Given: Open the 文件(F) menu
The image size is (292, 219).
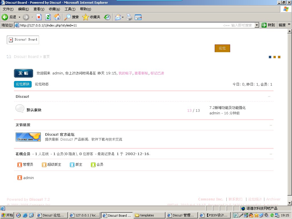Looking at the screenshot, I should [x=8, y=9].
